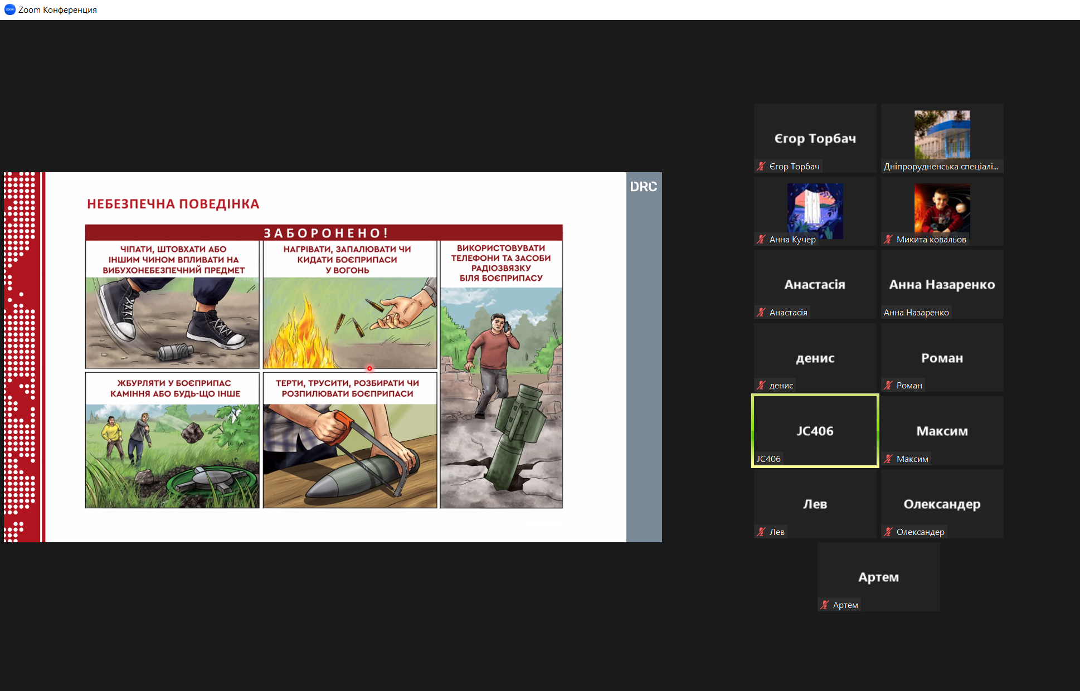Click muted microphone icon beside Артем
1080x691 pixels.
click(825, 605)
